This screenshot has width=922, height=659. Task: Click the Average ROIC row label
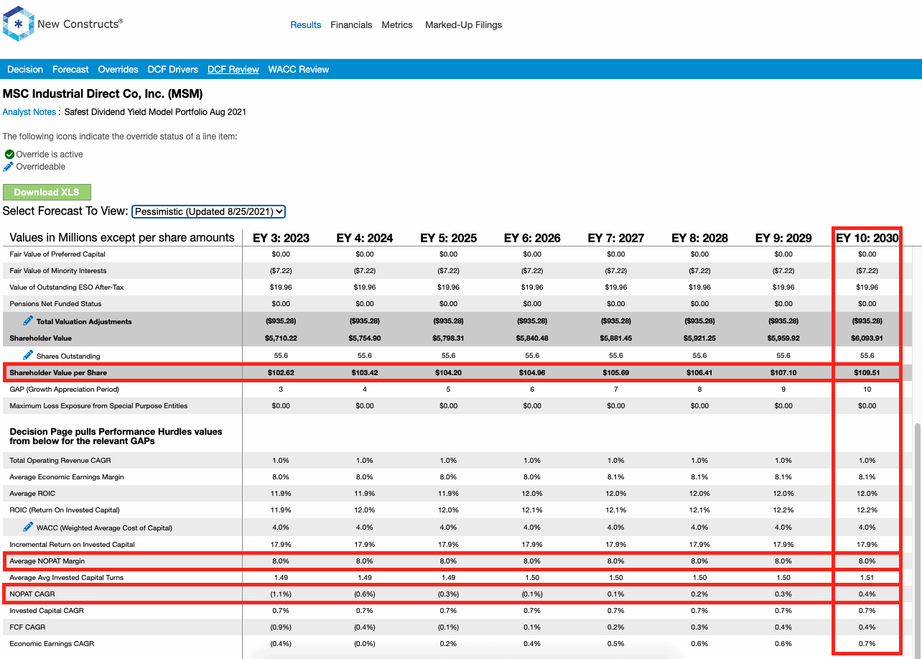[x=32, y=493]
